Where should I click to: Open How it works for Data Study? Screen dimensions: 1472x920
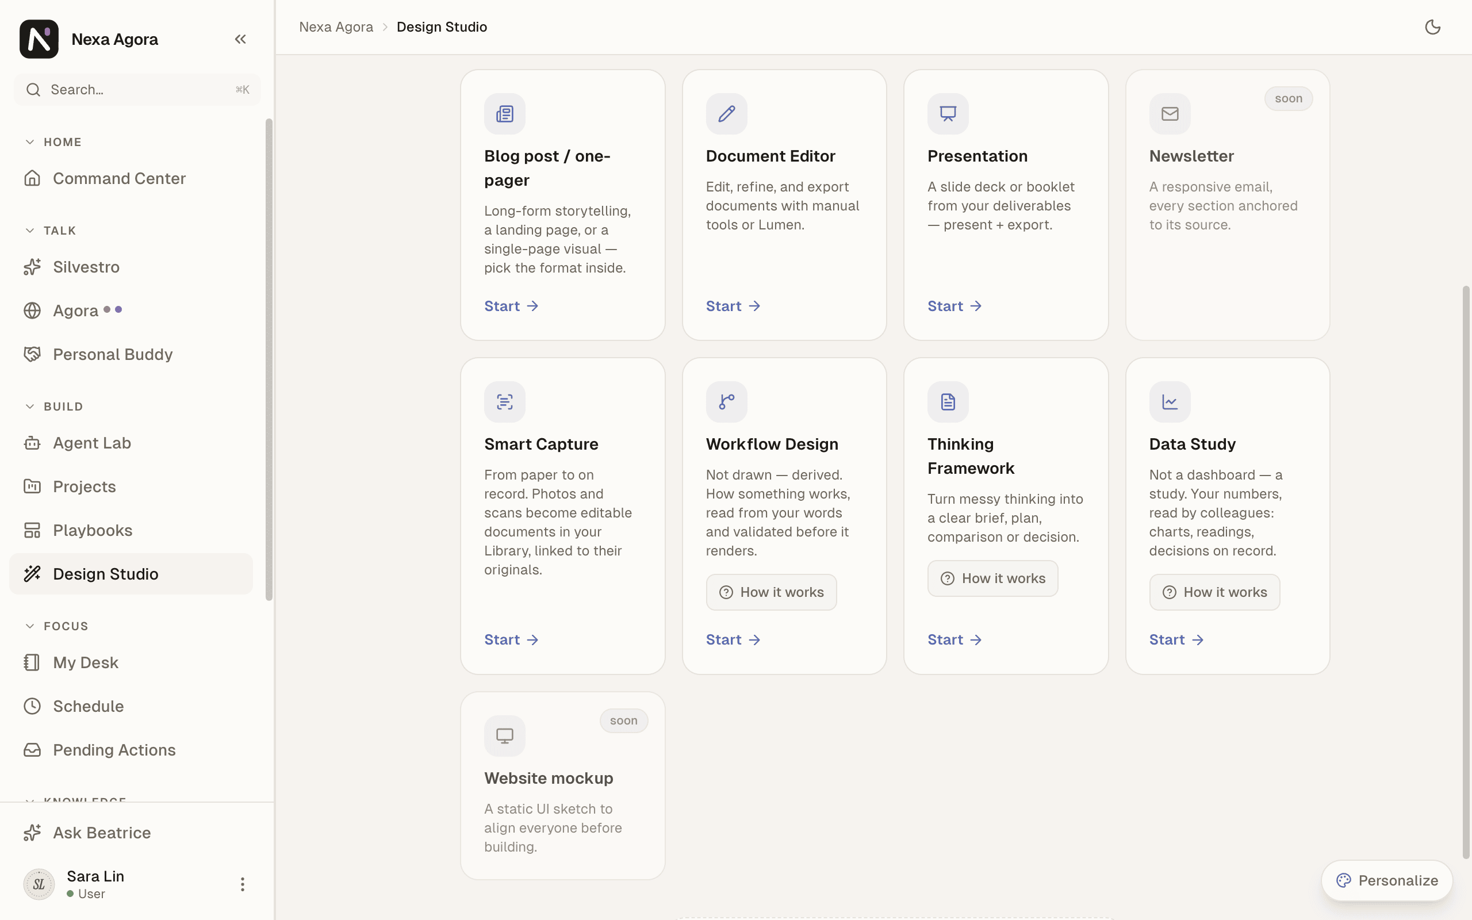click(x=1214, y=592)
